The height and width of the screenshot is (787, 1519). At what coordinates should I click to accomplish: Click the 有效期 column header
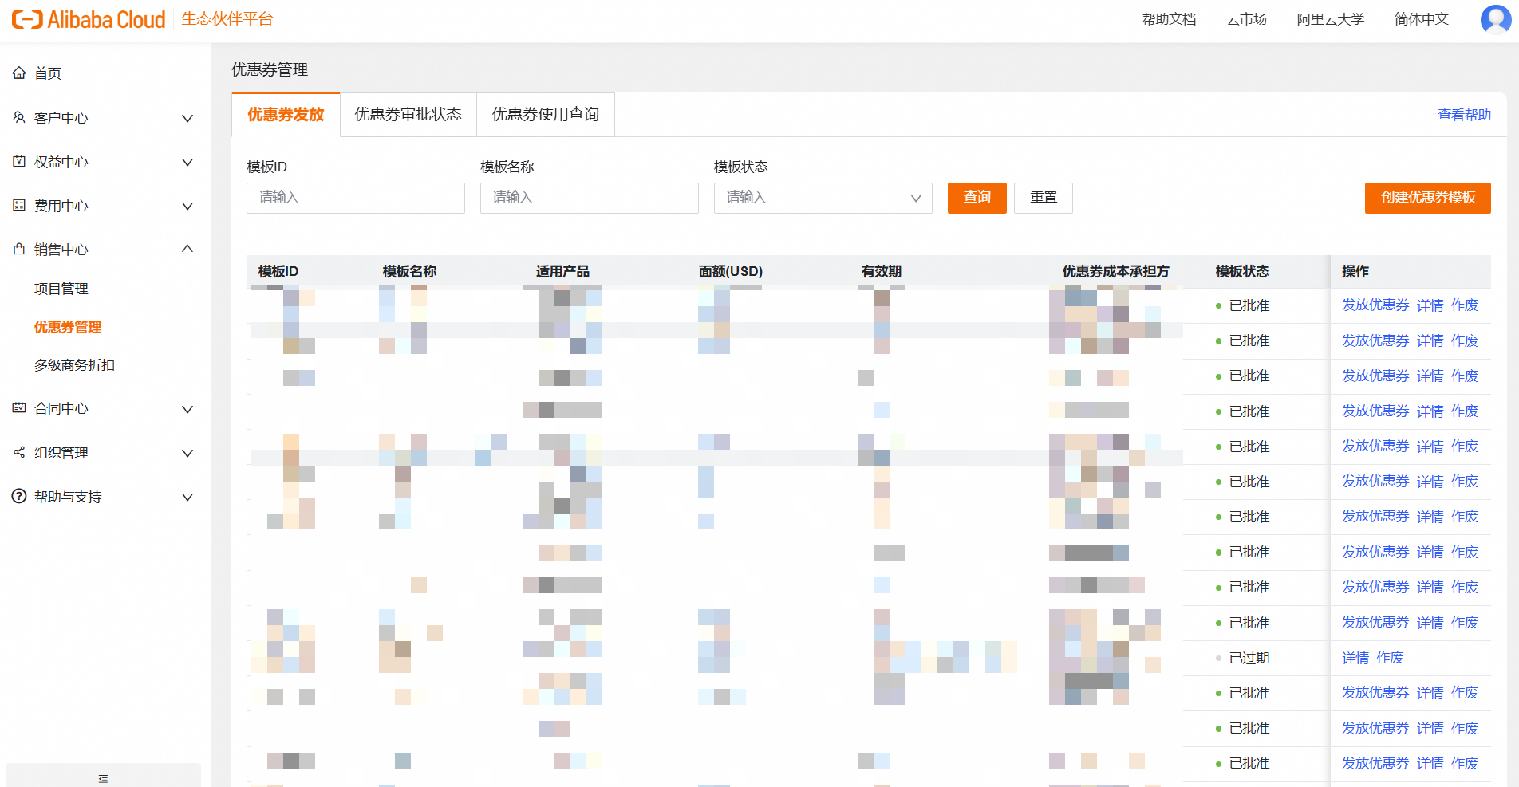click(x=882, y=272)
